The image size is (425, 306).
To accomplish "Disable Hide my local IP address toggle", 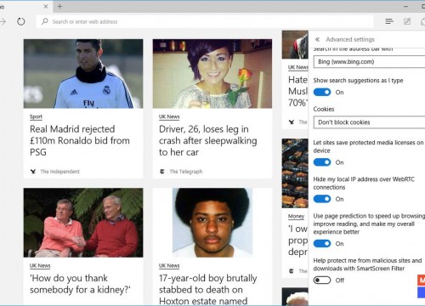I will [x=322, y=199].
